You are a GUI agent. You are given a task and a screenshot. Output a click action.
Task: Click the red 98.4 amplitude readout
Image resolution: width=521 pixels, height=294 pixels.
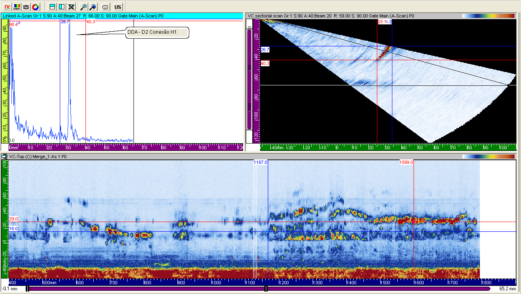(x=13, y=25)
